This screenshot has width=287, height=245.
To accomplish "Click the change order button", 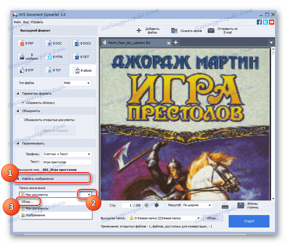I will pos(55,131).
